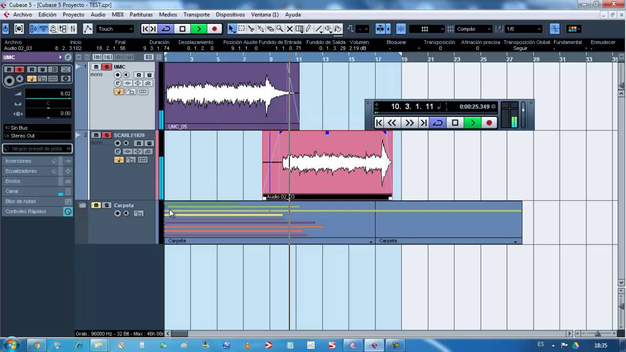Screen dimensions: 626x352
Task: Click Record button in main toolbar
Action: point(214,29)
